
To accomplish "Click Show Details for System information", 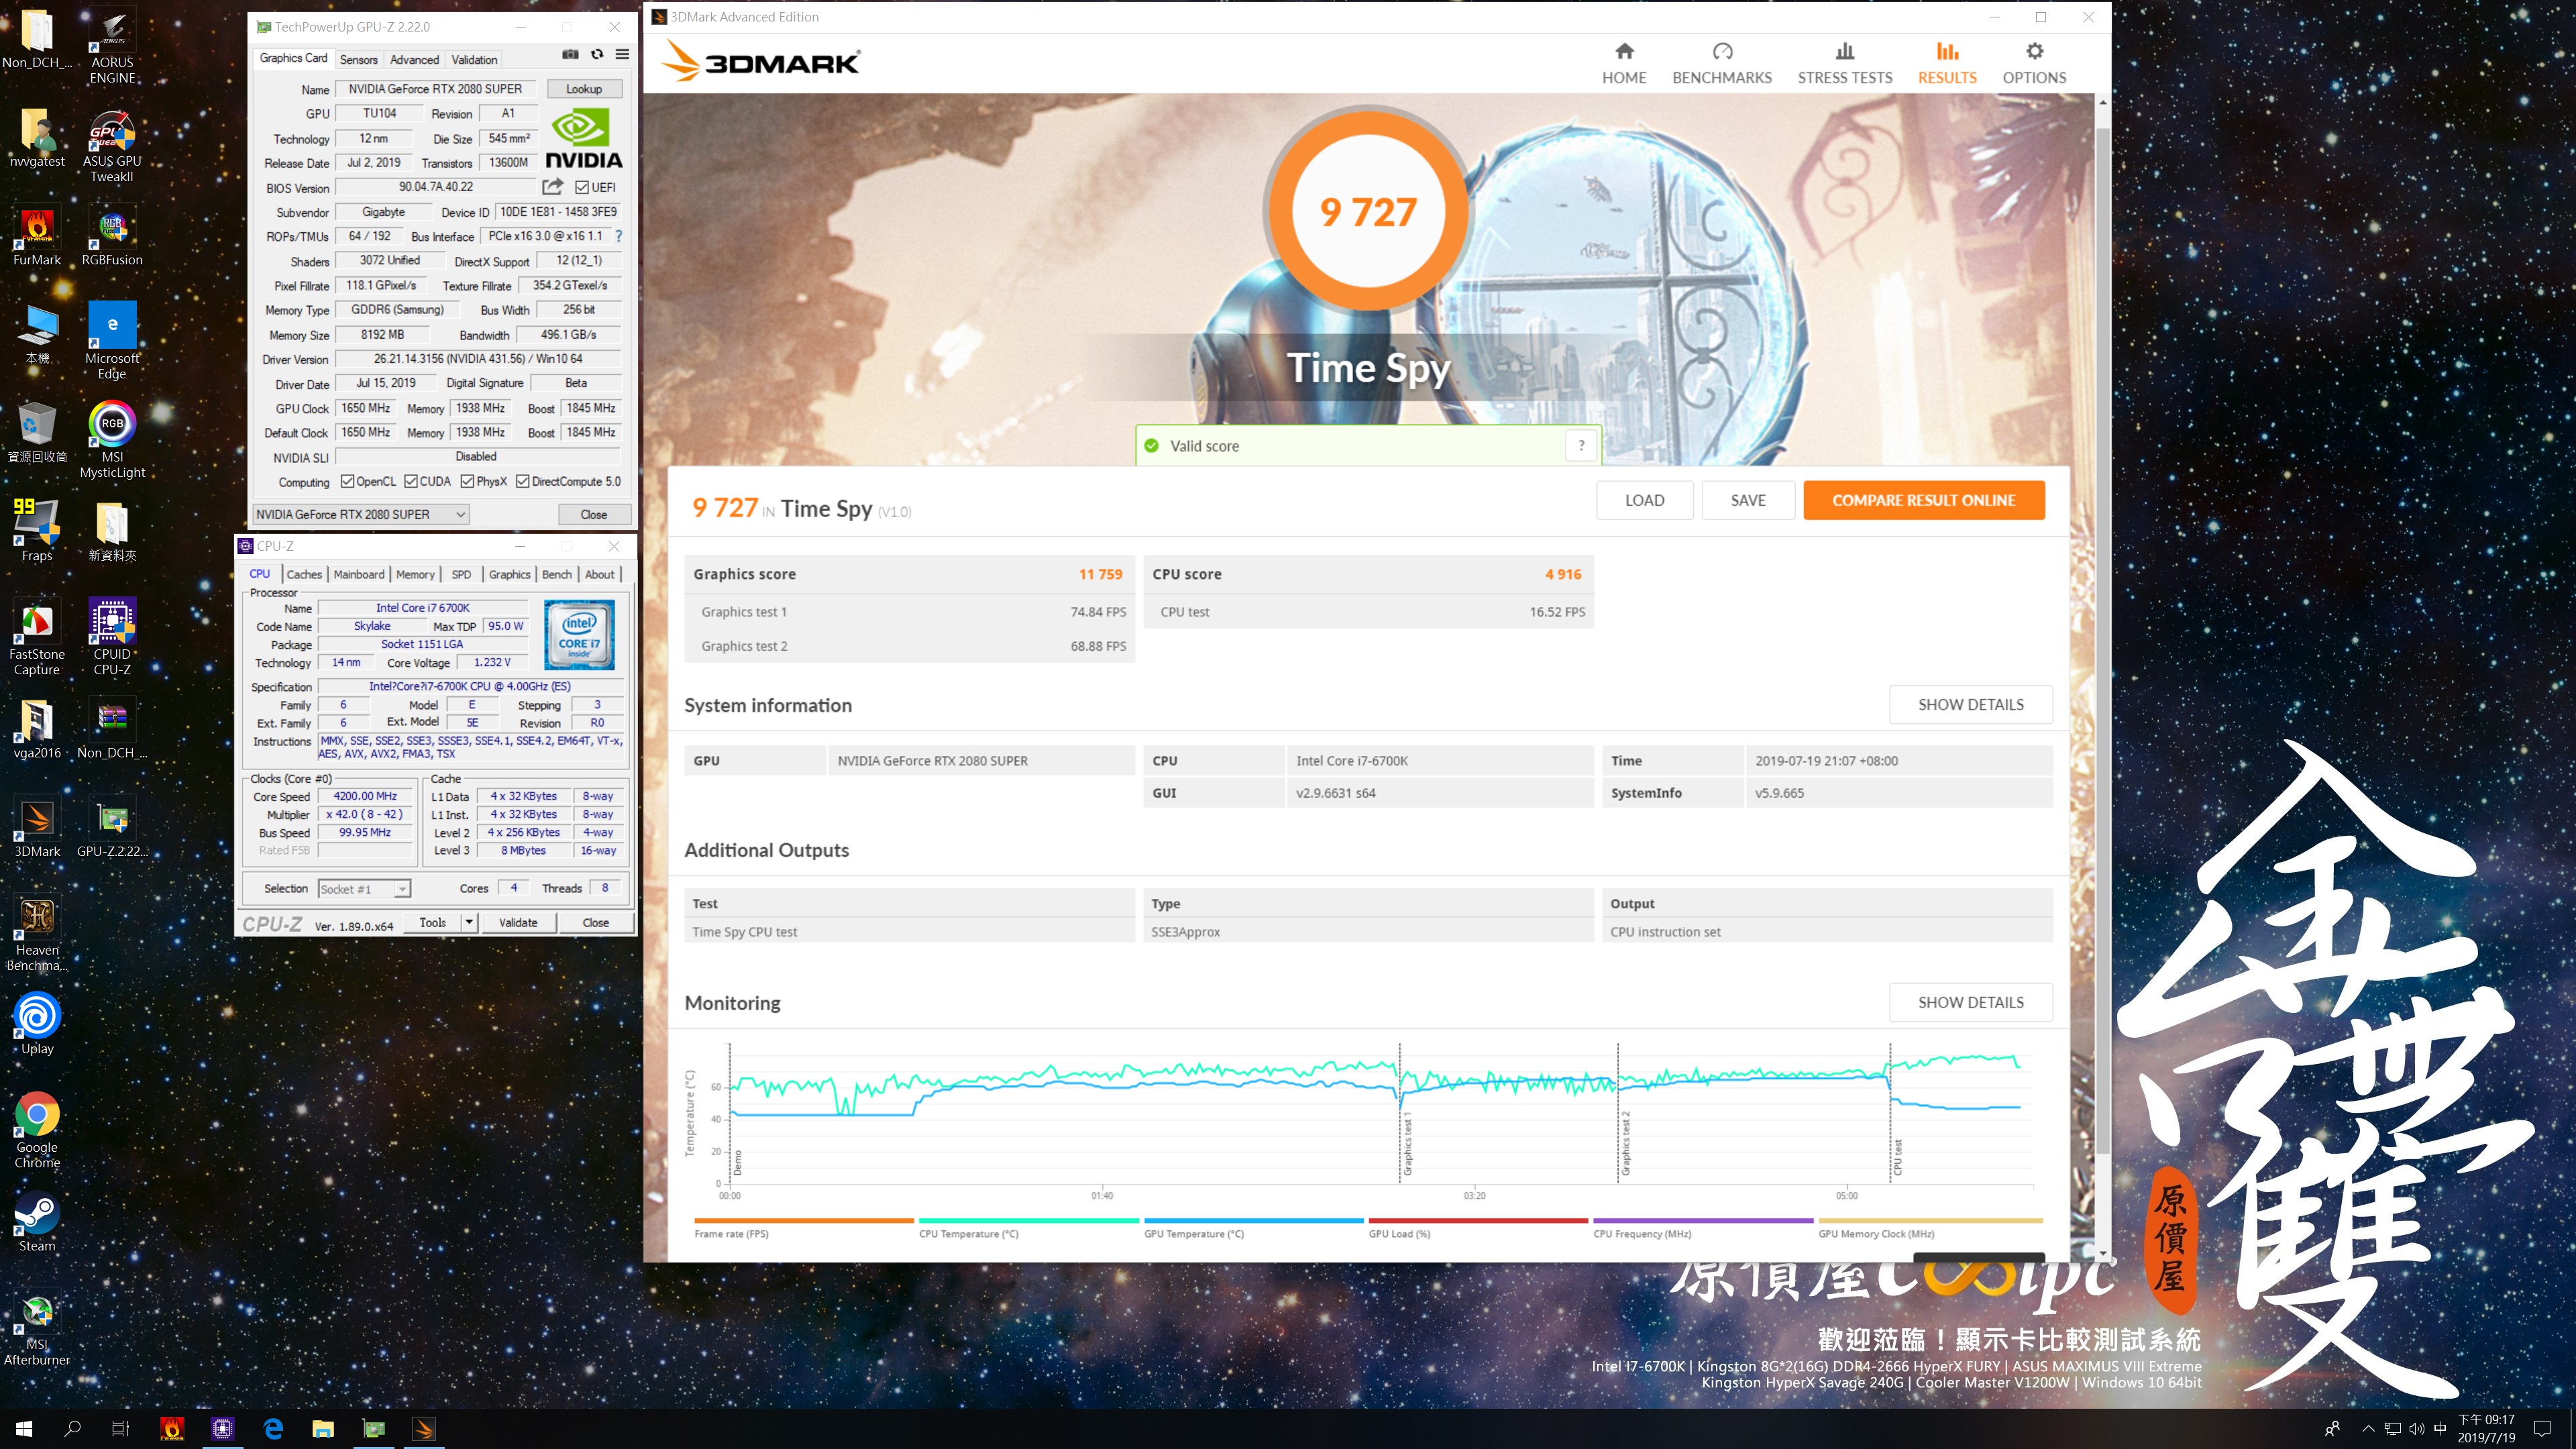I will [1970, 704].
